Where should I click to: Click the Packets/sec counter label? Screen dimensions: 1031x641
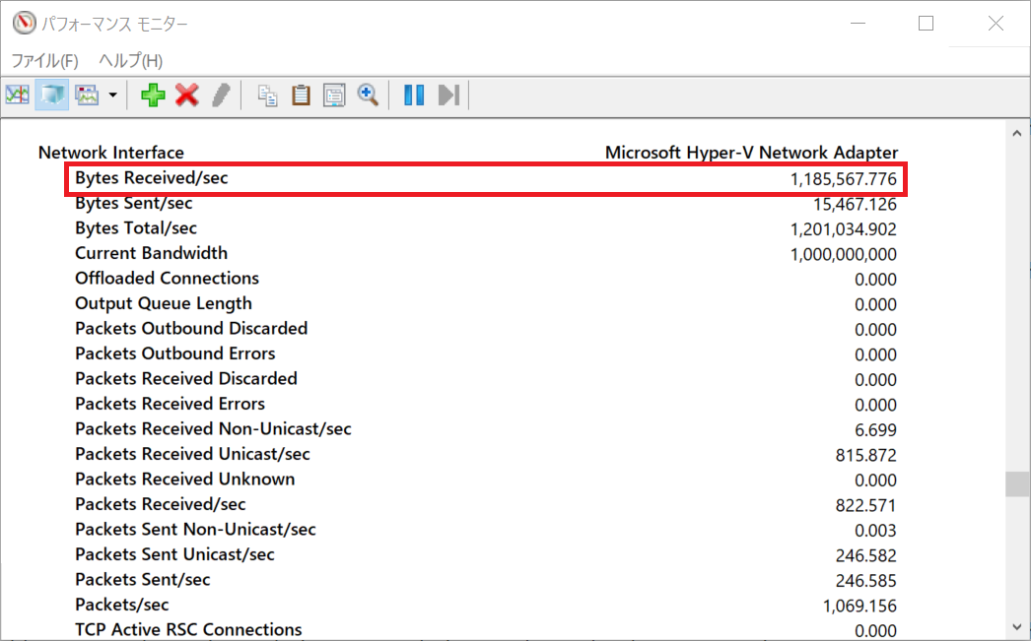121,605
